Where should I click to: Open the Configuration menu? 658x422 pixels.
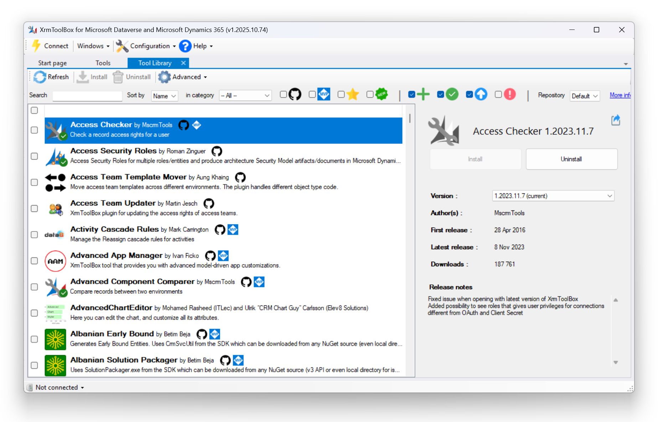point(153,46)
